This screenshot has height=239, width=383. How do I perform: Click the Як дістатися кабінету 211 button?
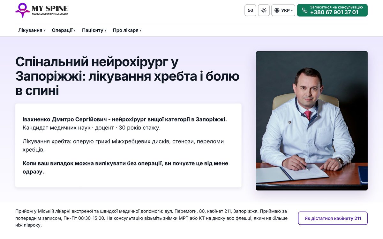(x=333, y=218)
